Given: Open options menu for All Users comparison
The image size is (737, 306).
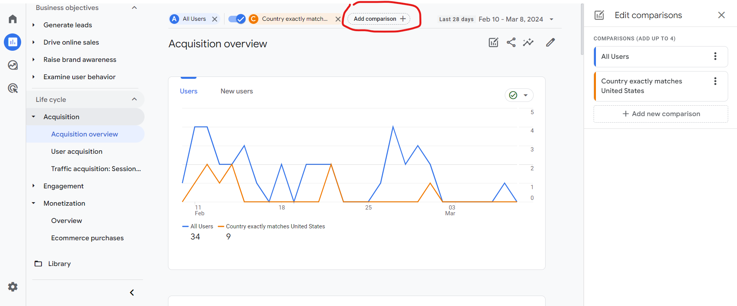Looking at the screenshot, I should 715,57.
